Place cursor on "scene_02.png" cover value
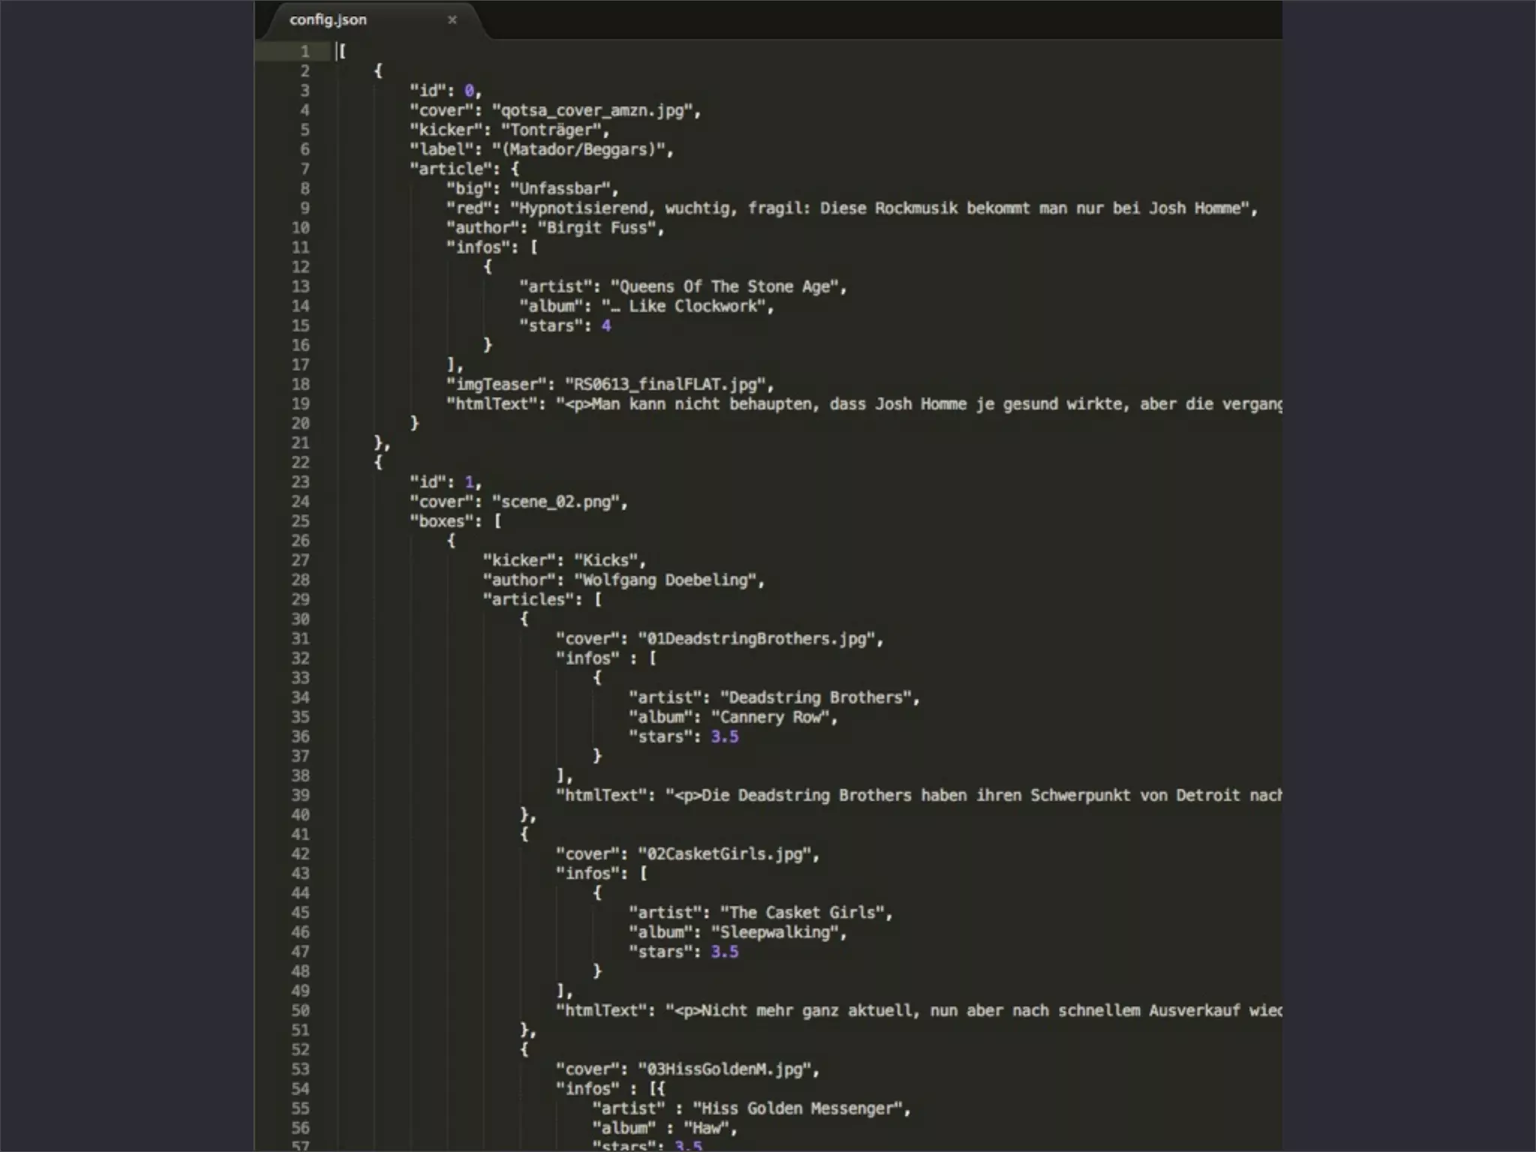 555,502
